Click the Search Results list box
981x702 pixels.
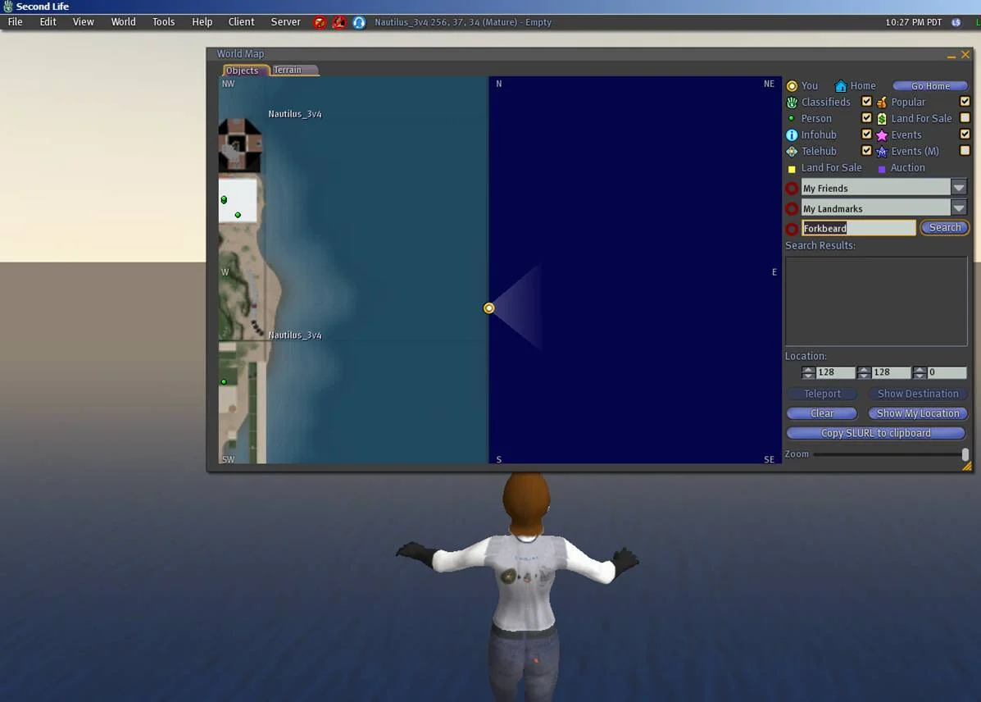(876, 301)
